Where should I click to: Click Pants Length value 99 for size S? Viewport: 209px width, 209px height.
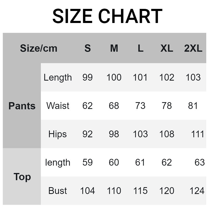click(88, 77)
